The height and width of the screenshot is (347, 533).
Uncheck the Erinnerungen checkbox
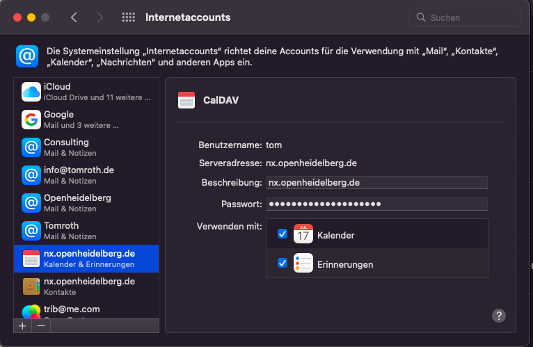tap(283, 263)
